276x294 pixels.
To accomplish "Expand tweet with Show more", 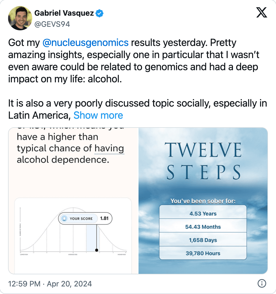I will coord(98,115).
